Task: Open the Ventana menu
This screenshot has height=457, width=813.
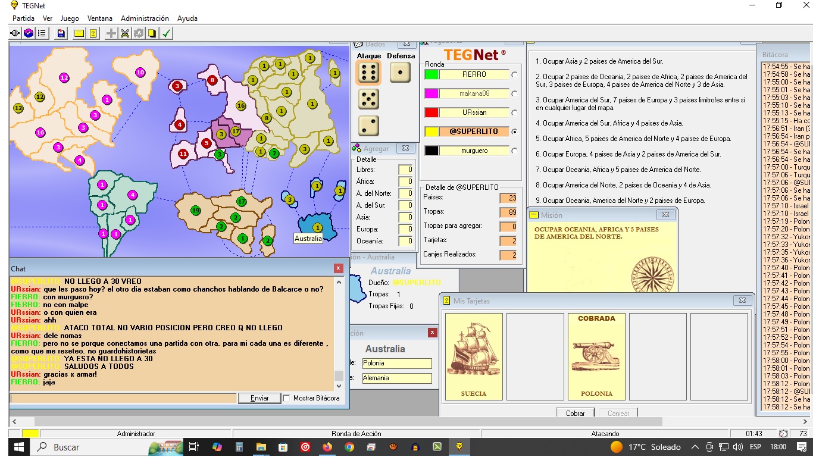Action: (100, 18)
